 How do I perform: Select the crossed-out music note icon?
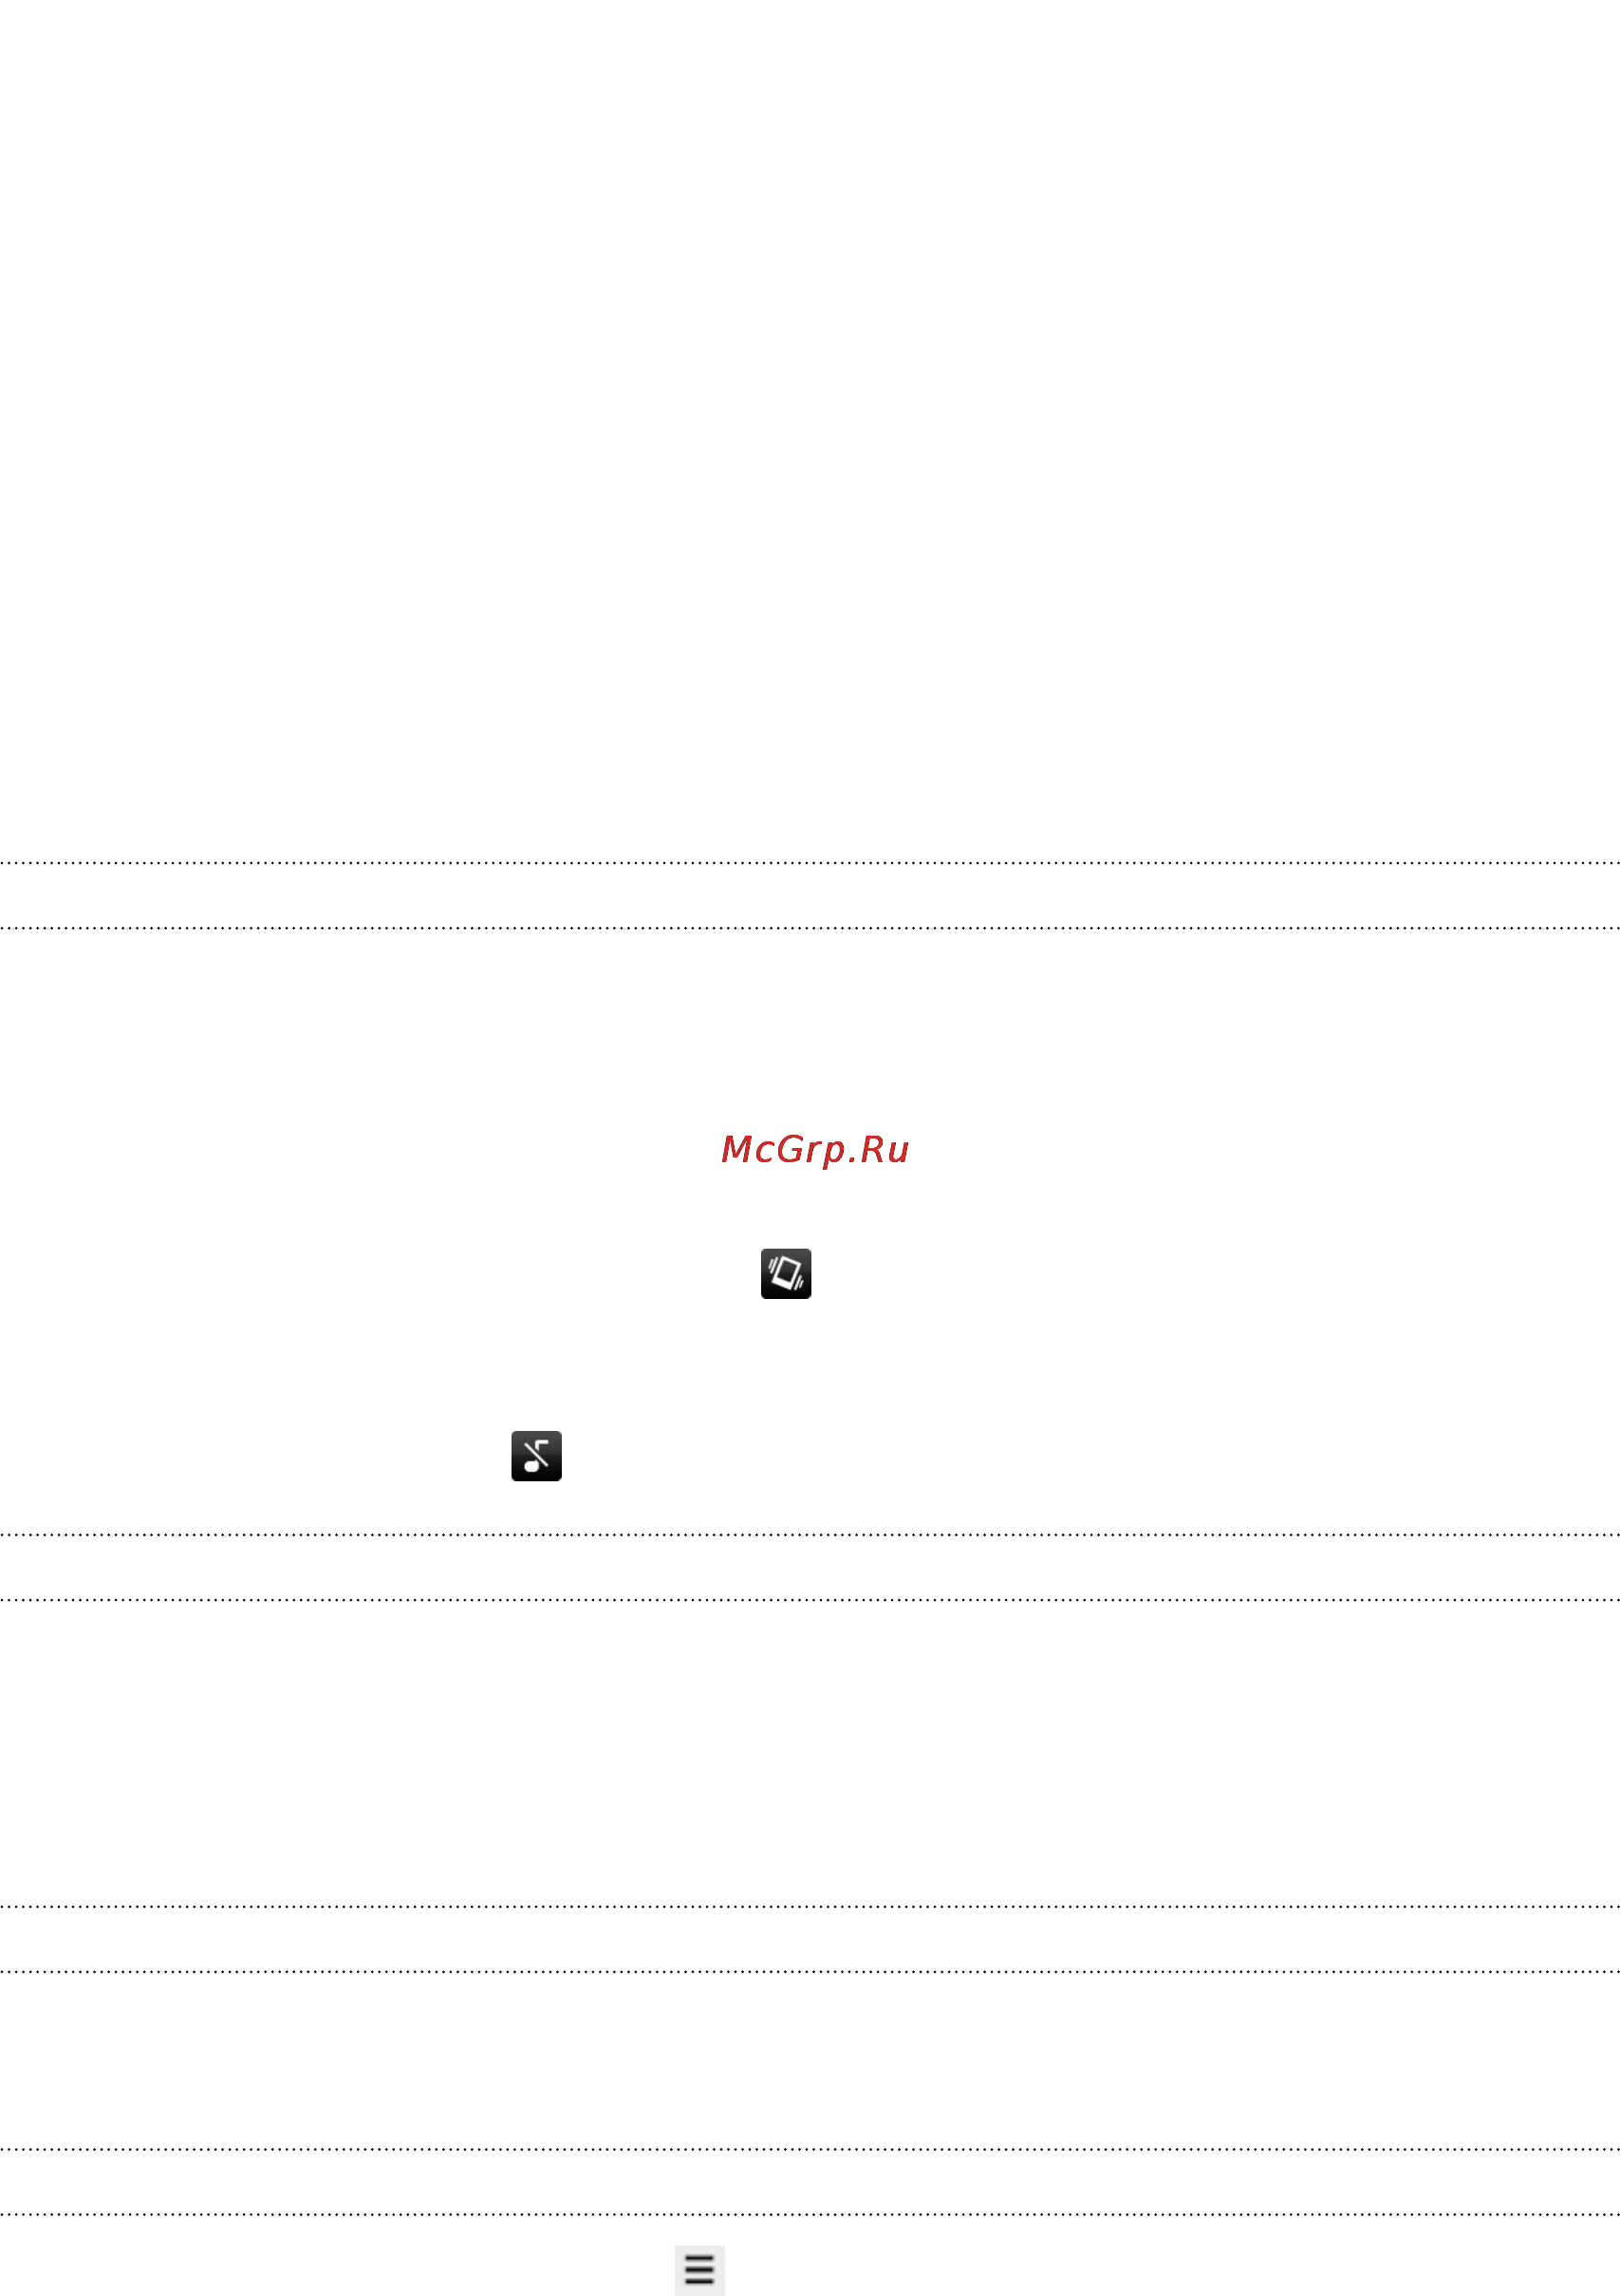pyautogui.click(x=536, y=1455)
